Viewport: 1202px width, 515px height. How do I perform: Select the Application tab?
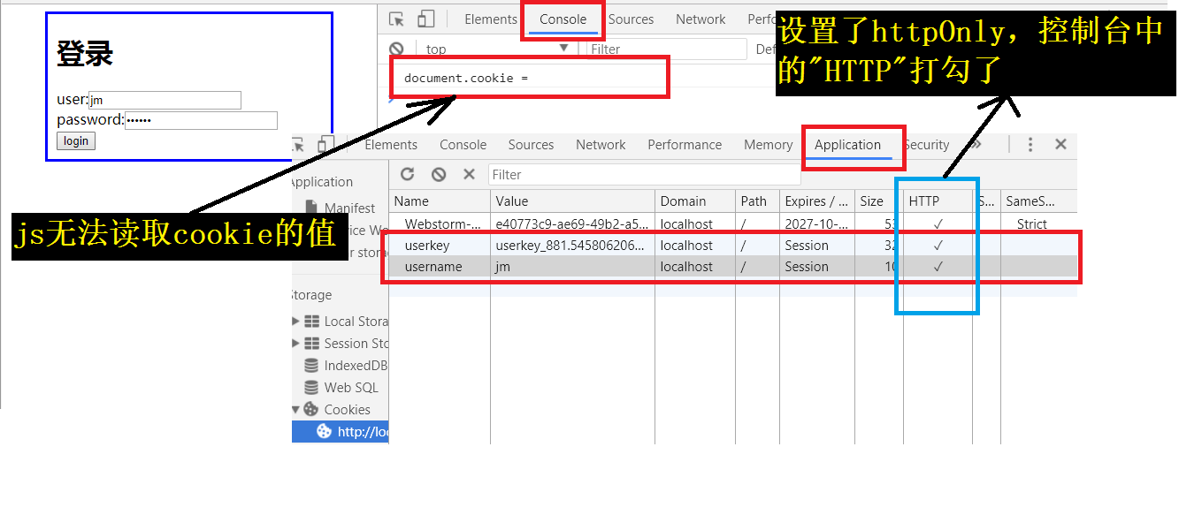tap(847, 145)
